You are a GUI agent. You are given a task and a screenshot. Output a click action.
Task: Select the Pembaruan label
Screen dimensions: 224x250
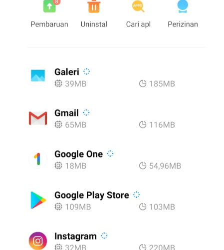coord(49,24)
